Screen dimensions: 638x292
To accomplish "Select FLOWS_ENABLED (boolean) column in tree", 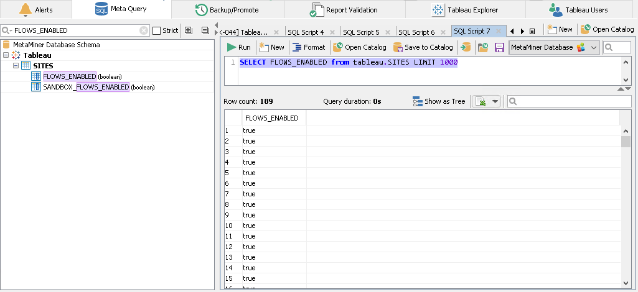I will [x=82, y=76].
